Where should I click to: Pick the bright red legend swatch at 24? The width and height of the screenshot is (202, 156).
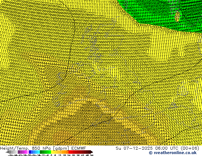69,152
